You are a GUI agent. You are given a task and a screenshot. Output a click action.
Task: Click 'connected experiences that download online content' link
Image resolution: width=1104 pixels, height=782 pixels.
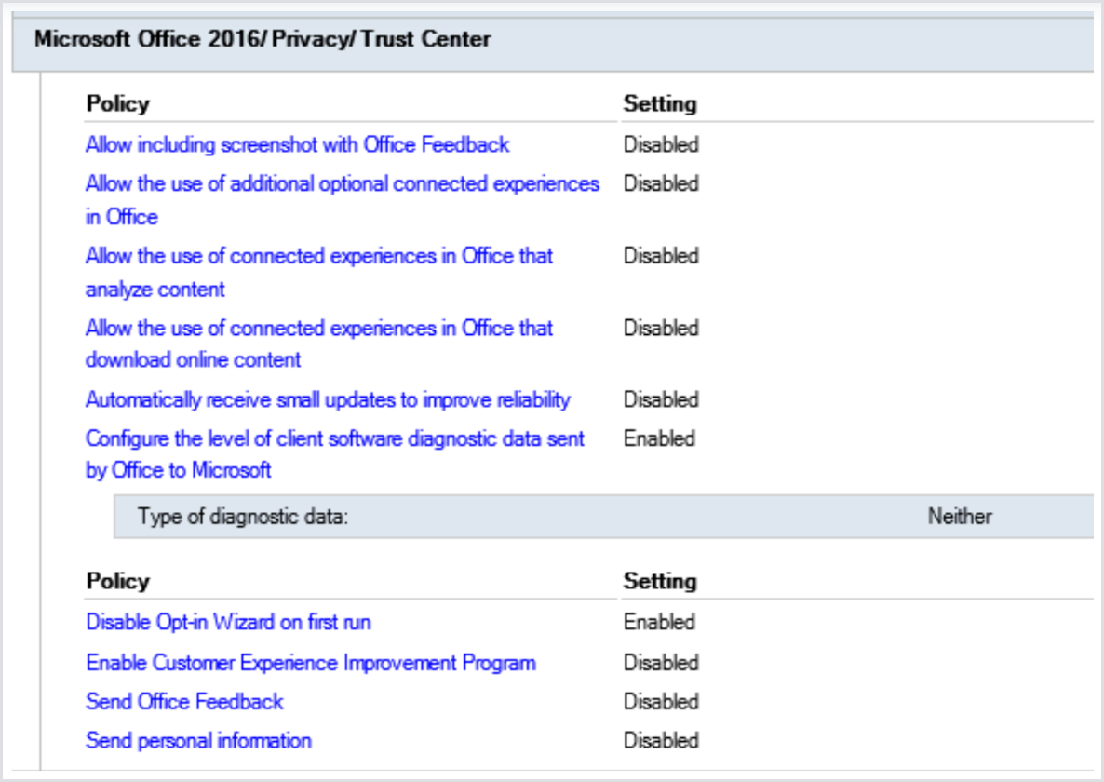point(319,329)
